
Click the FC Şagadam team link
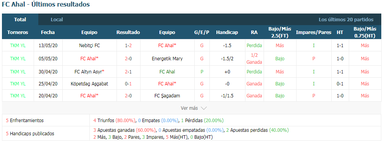pos(167,96)
